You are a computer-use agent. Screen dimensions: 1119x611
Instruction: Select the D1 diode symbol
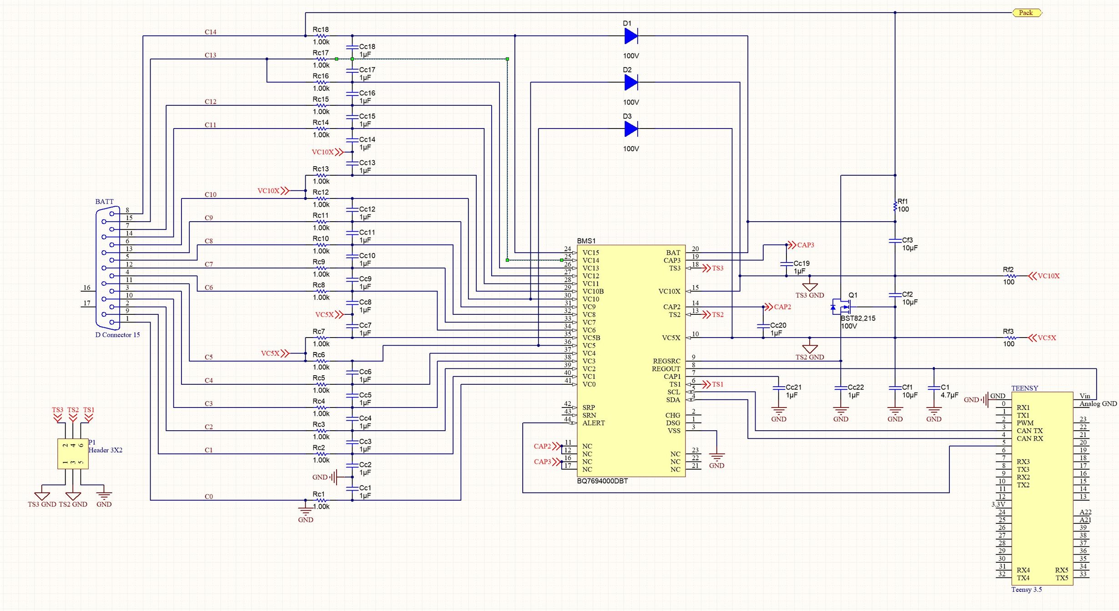[631, 36]
